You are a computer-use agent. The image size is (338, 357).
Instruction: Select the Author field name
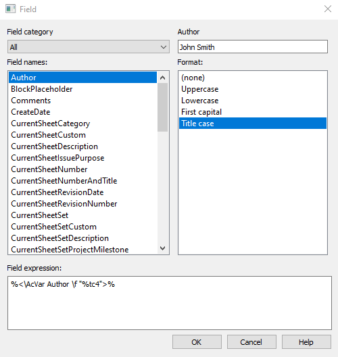[x=82, y=78]
